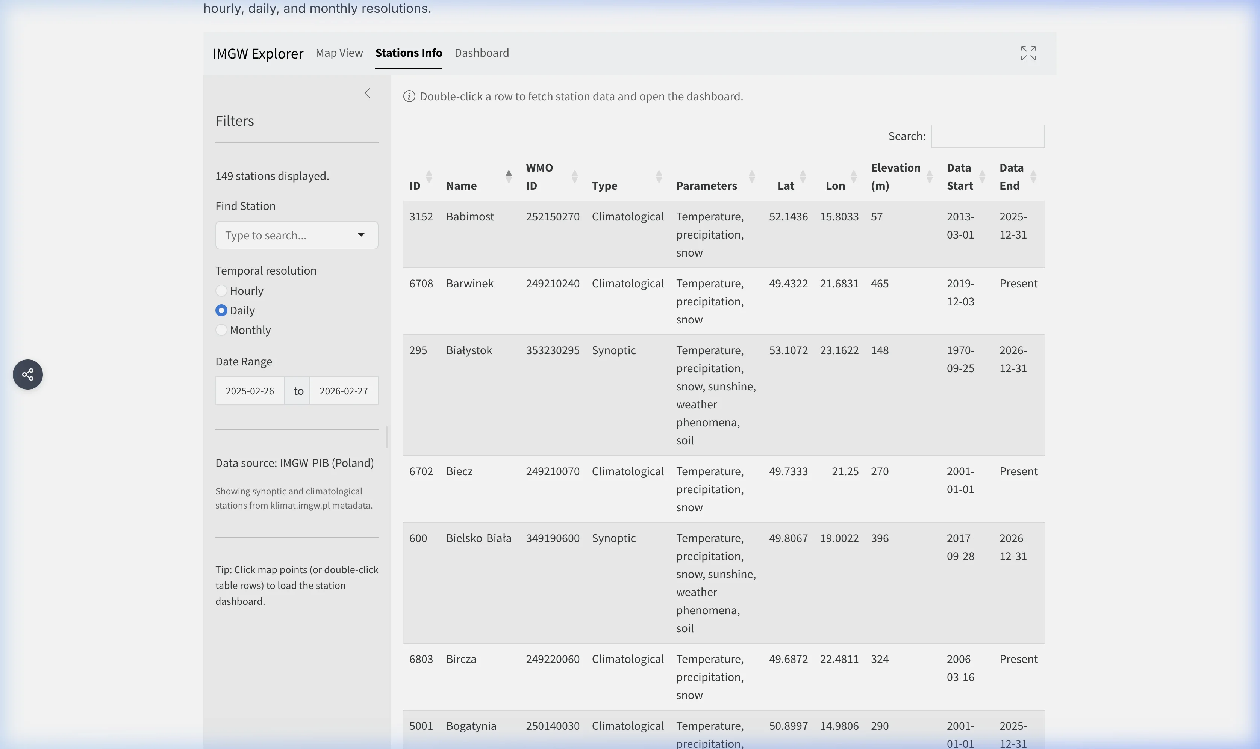Switch to the Map View tab
The height and width of the screenshot is (749, 1260).
tap(339, 53)
